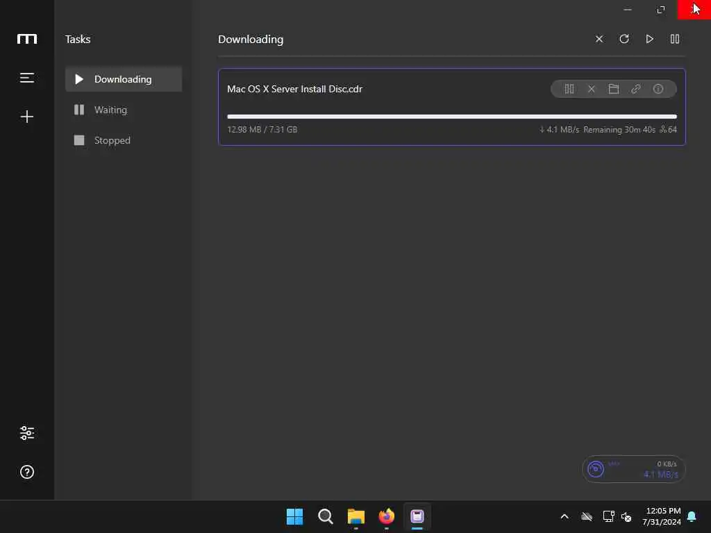711x533 pixels.
Task: Show Mac OS X Server file in folder
Action: click(x=614, y=89)
